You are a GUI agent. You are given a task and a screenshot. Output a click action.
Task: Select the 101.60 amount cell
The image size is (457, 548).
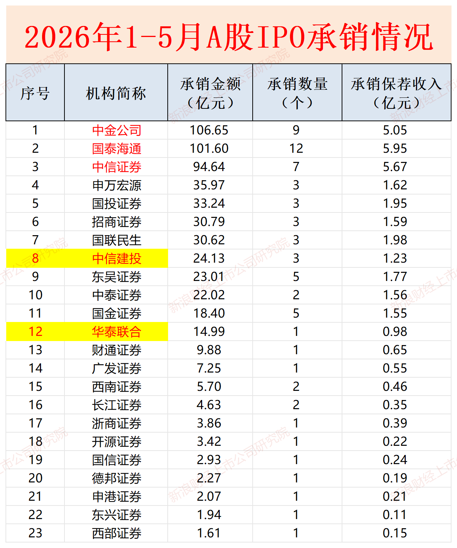pyautogui.click(x=210, y=149)
